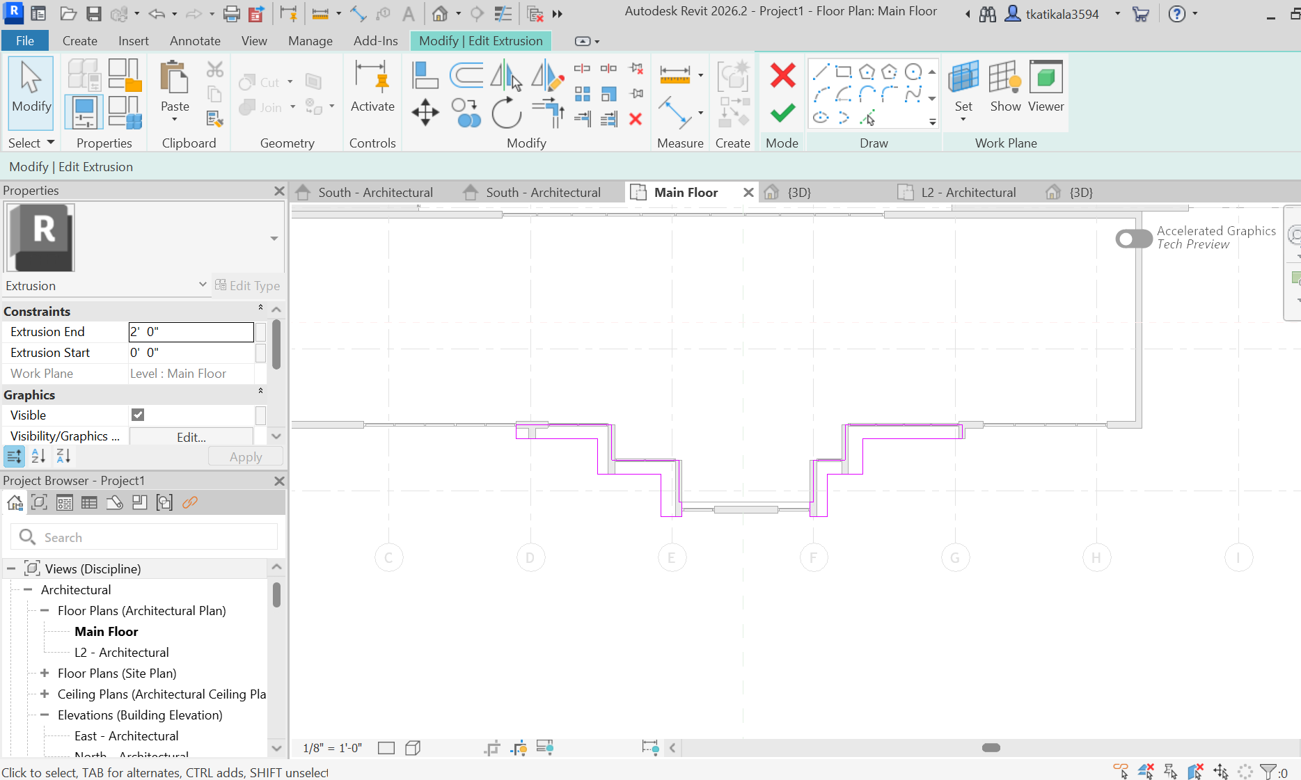Click the Extrusion End value field
The image size is (1301, 780).
pyautogui.click(x=191, y=332)
